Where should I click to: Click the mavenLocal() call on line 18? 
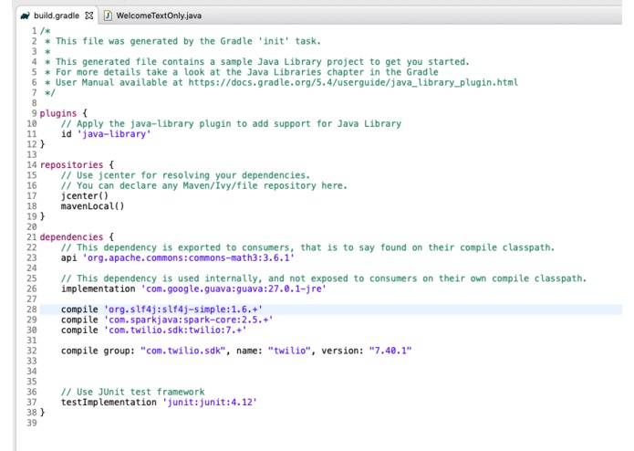coord(93,206)
